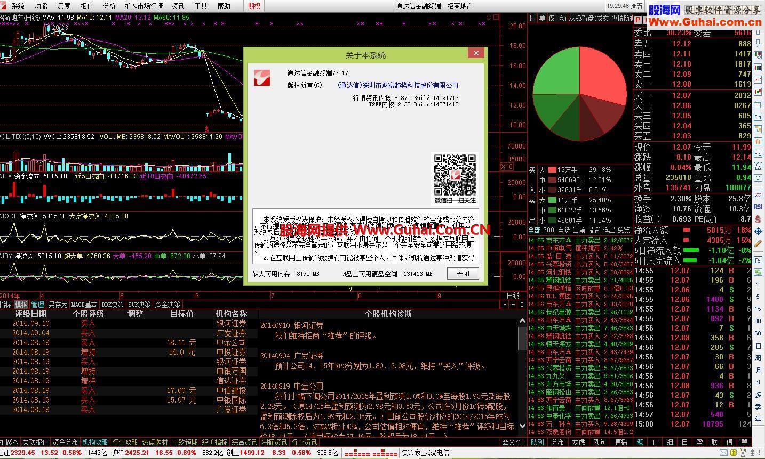Open the 帮助 menu

tap(224, 6)
